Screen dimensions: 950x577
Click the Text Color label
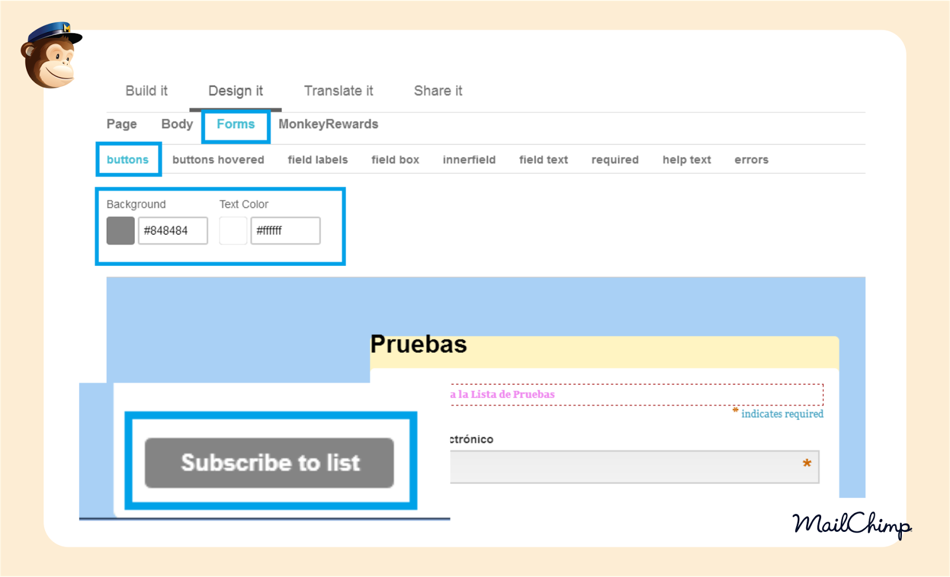pos(244,204)
